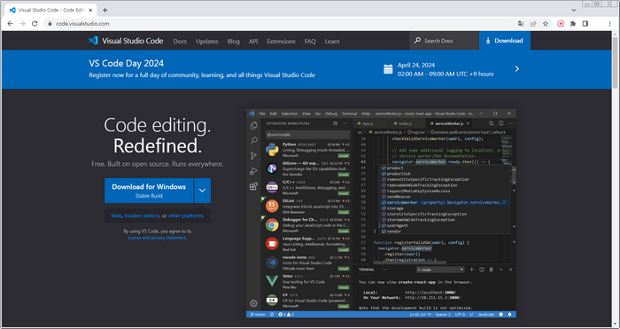
Task: Focus the Search Docs input field
Action: [x=444, y=41]
